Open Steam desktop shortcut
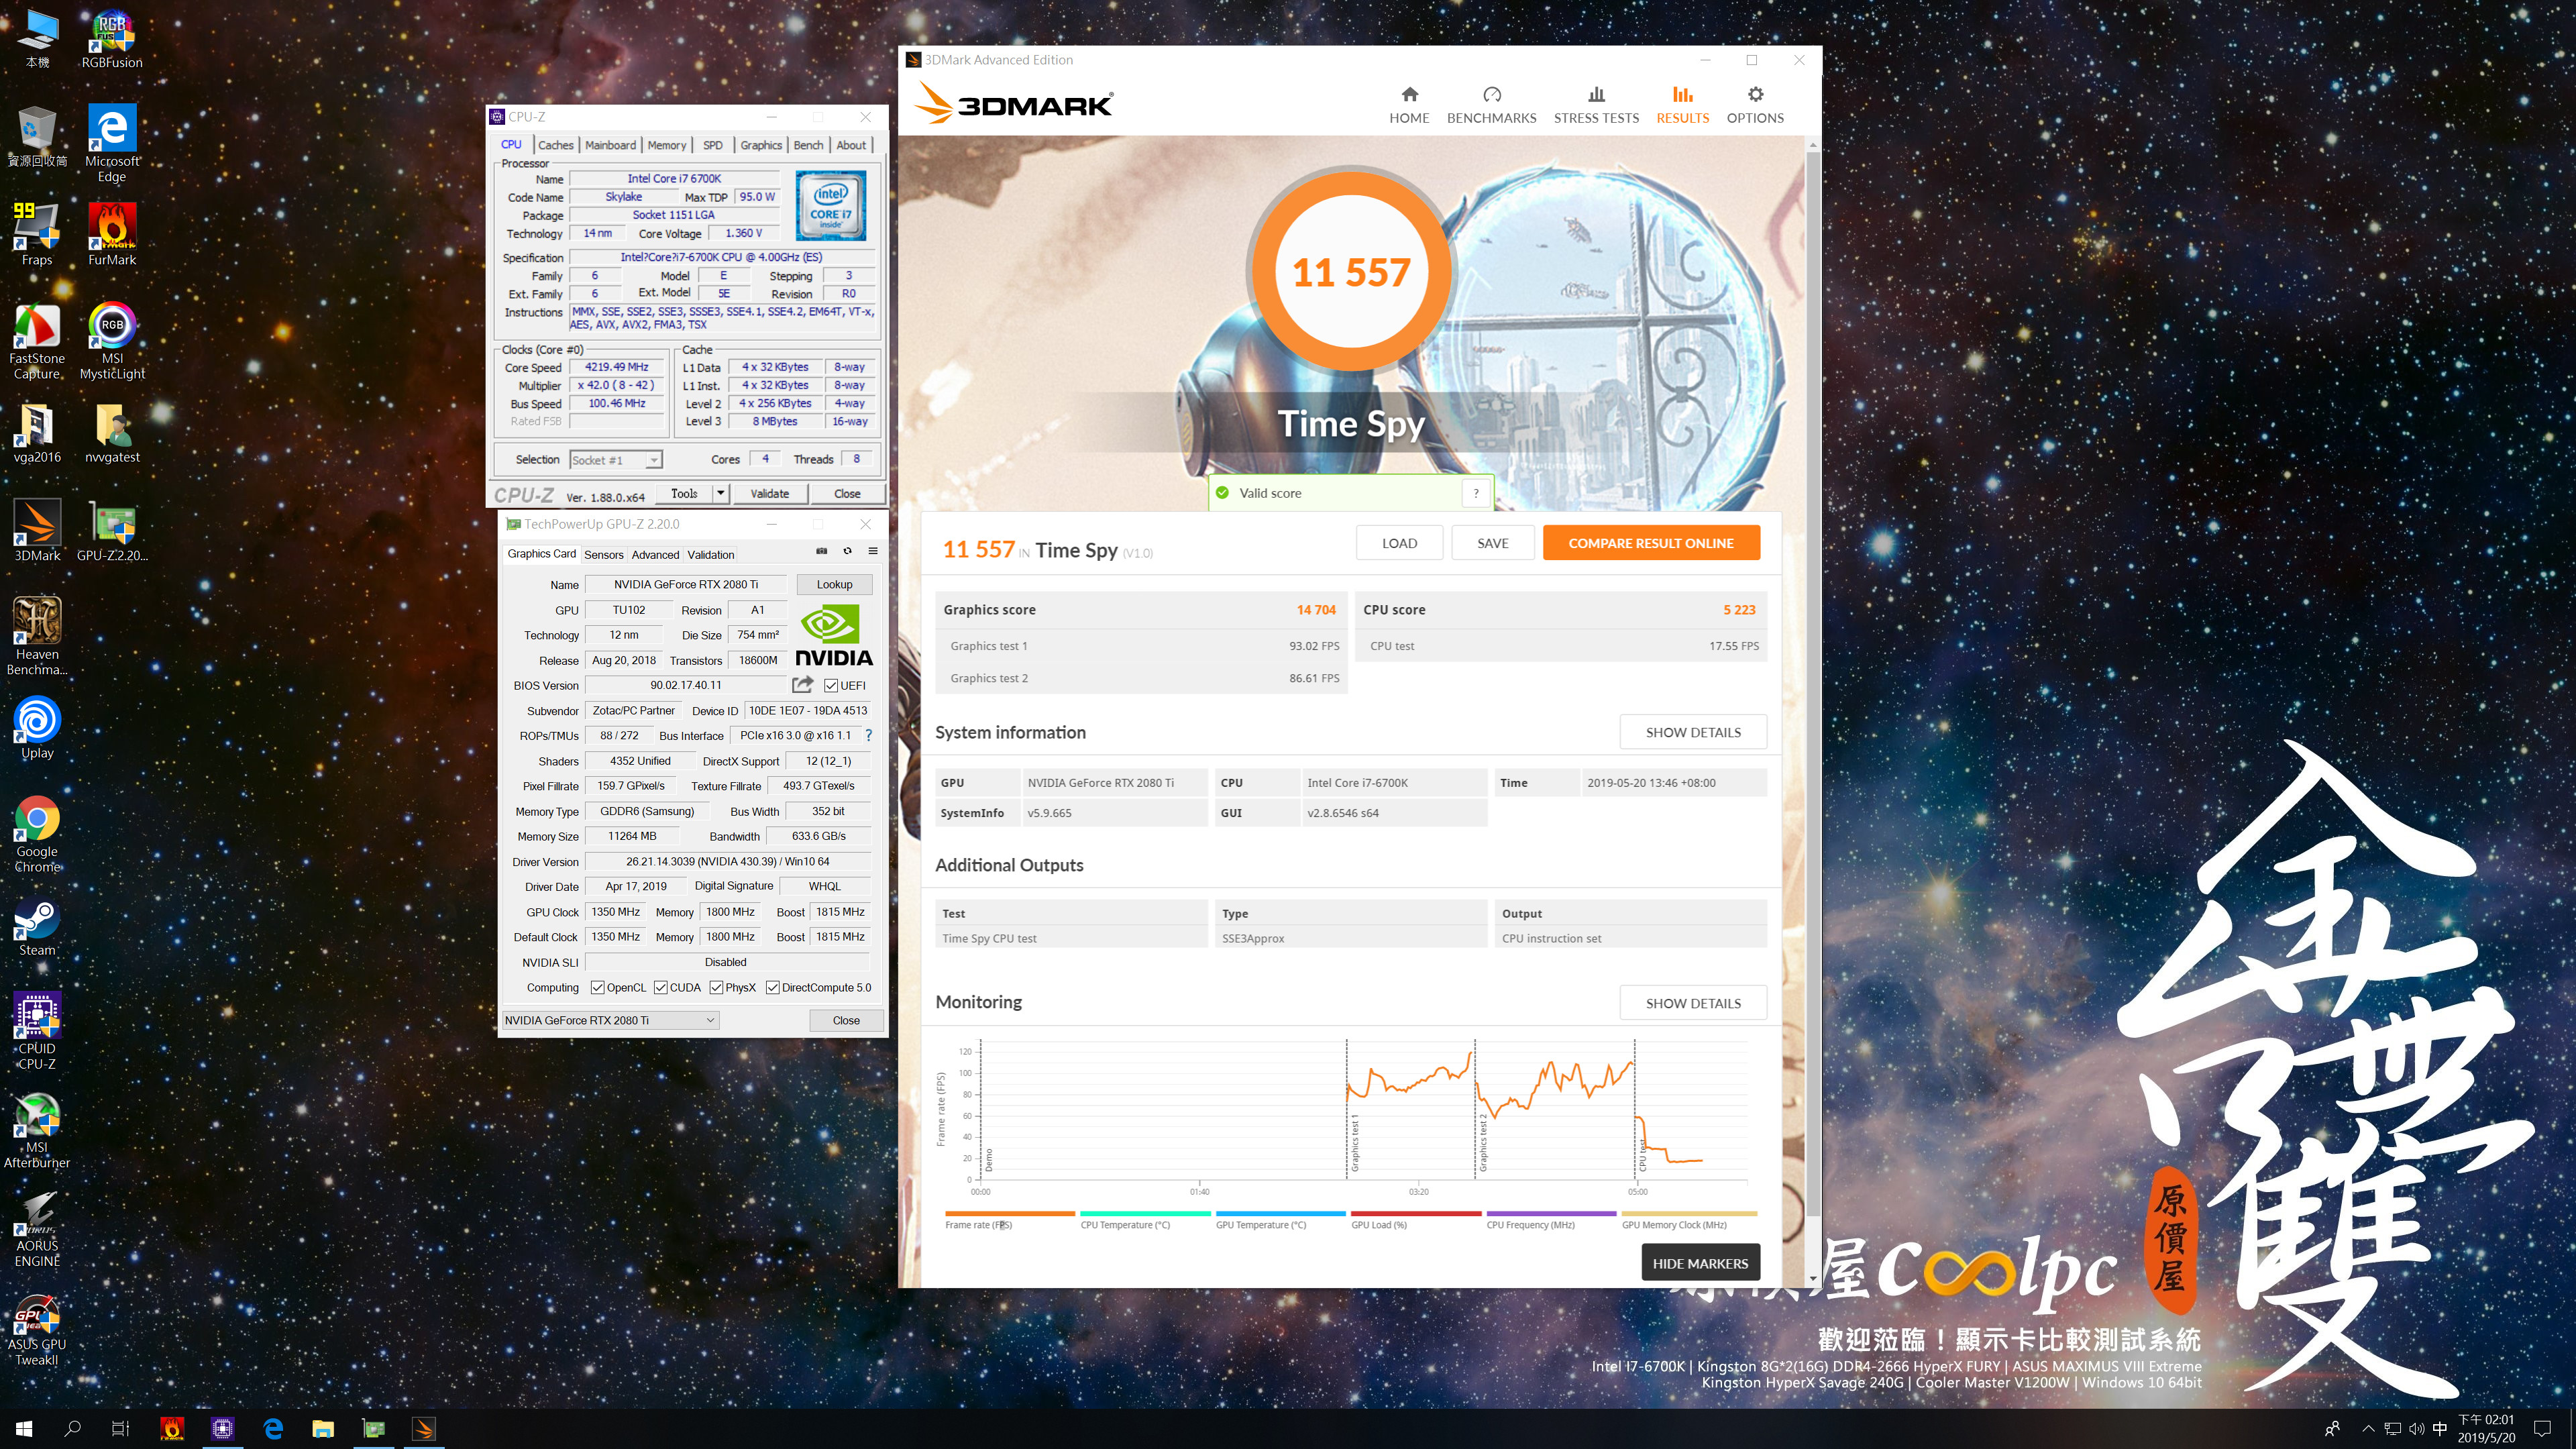Image resolution: width=2576 pixels, height=1449 pixels. pos(37,927)
